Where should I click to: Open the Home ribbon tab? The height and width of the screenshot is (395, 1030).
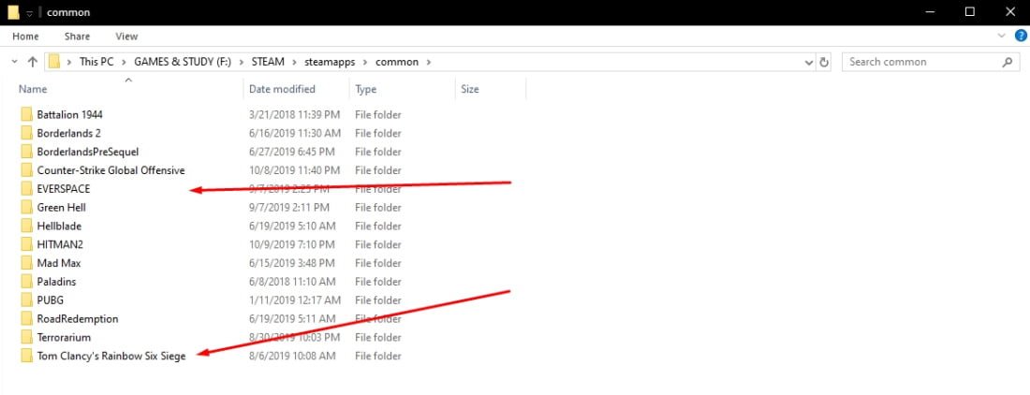coord(25,37)
